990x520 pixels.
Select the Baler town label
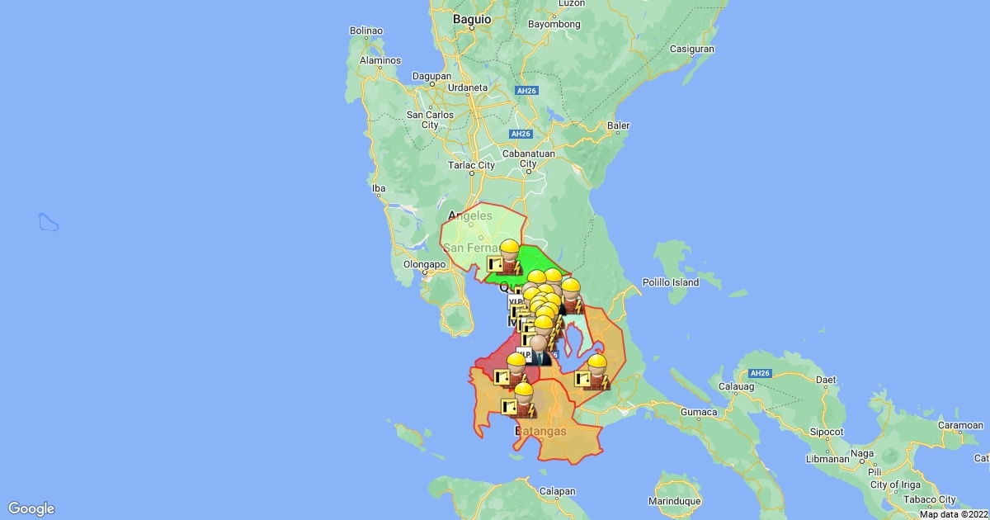pyautogui.click(x=618, y=126)
